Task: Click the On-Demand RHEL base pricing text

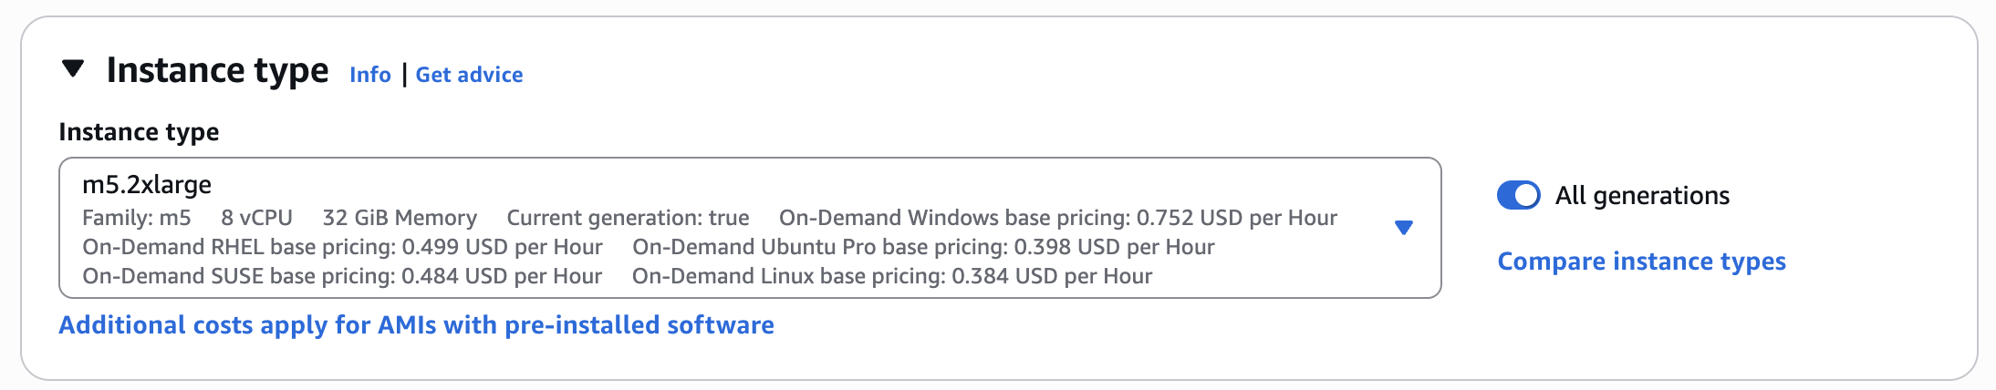Action: (x=342, y=247)
